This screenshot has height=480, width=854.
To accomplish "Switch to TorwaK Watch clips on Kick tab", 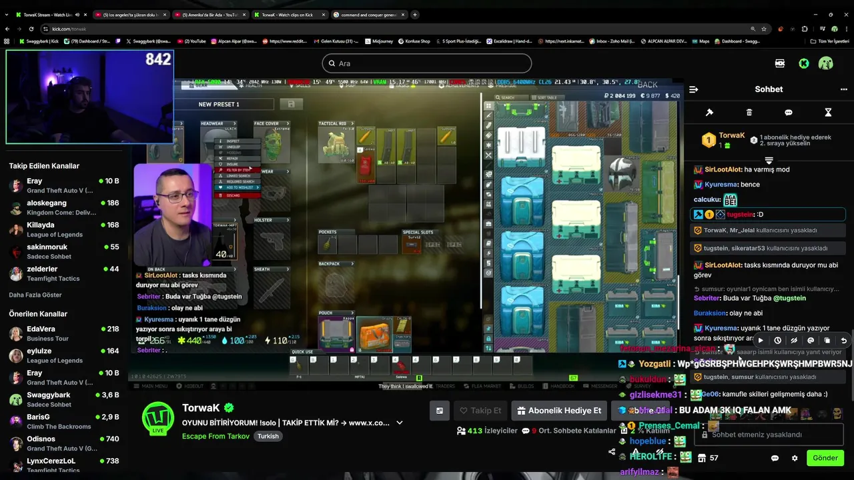I will [289, 15].
